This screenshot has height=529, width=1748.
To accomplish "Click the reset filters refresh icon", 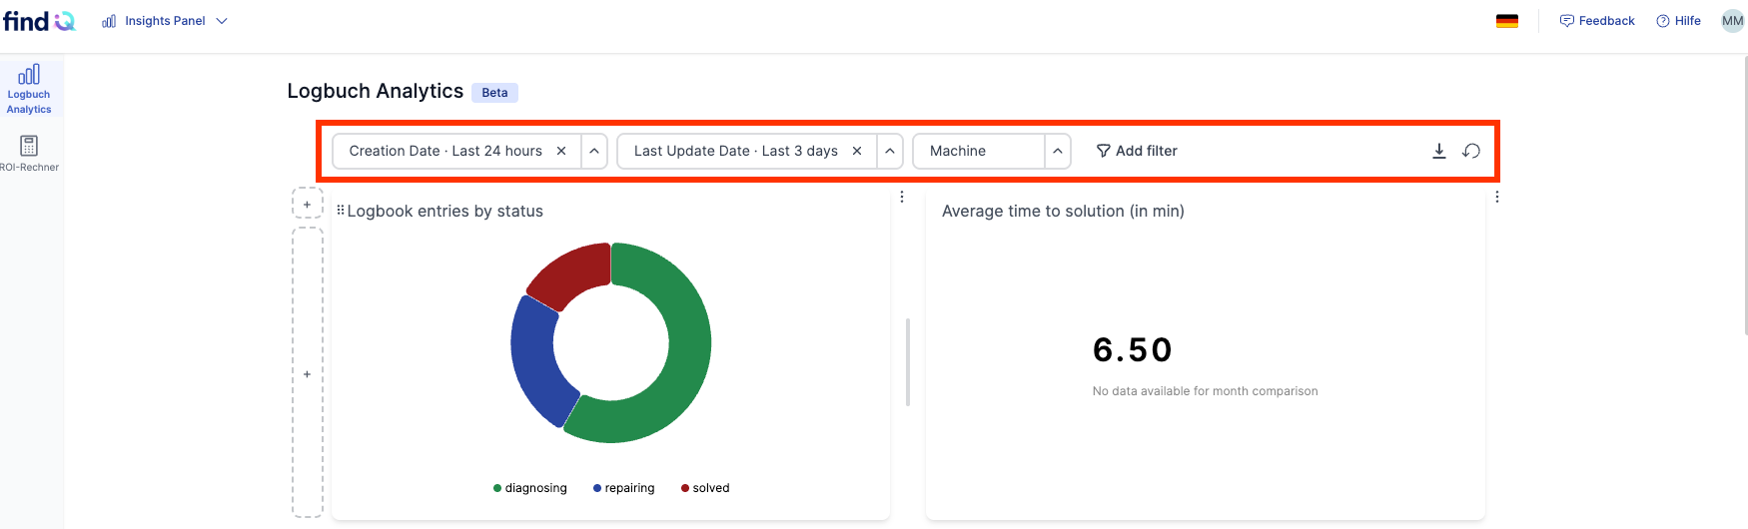I will (1471, 151).
